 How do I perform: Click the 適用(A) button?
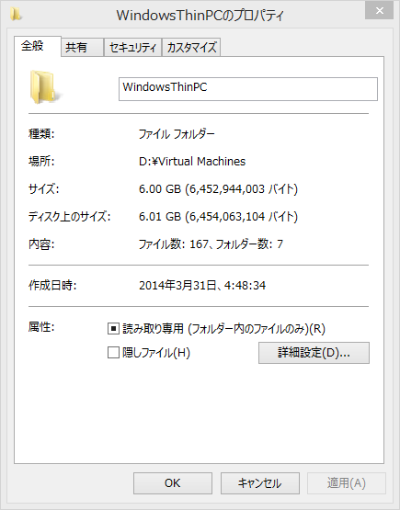(x=347, y=483)
